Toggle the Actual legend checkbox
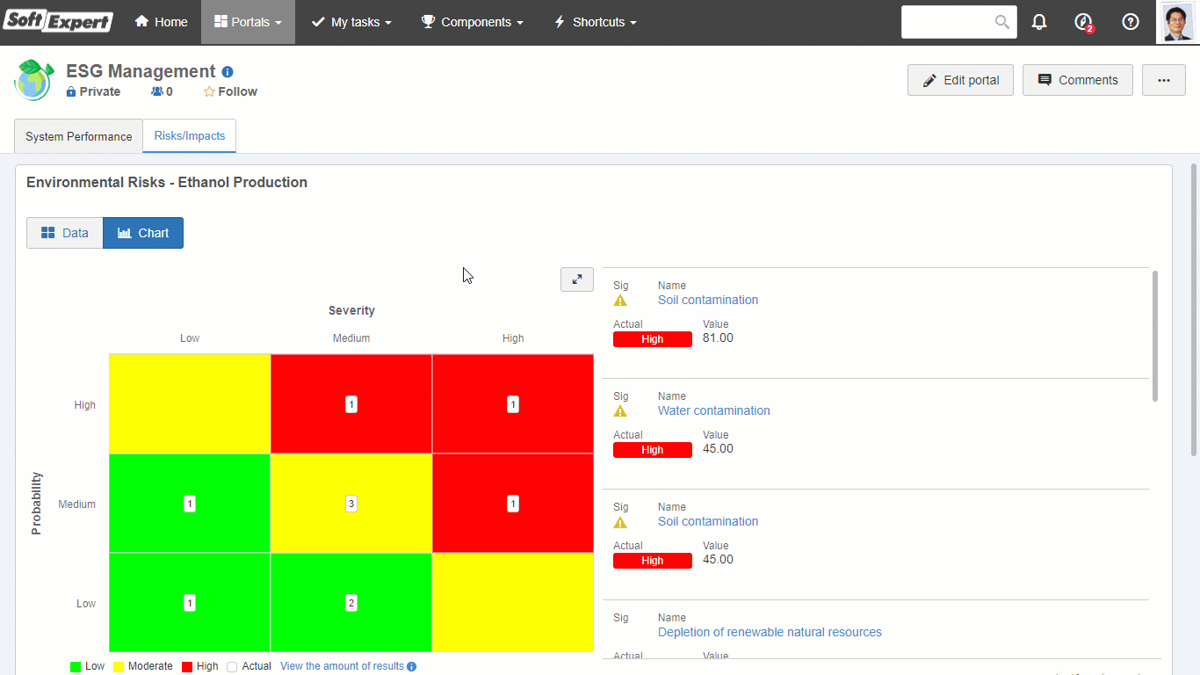1200x675 pixels. [232, 667]
